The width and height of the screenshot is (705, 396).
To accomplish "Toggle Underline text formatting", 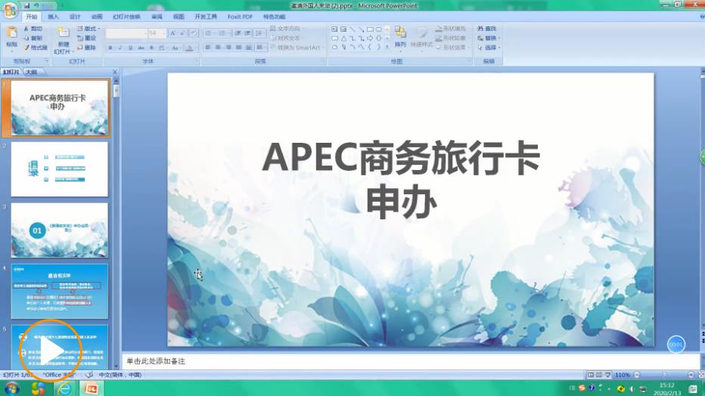I will pyautogui.click(x=130, y=48).
